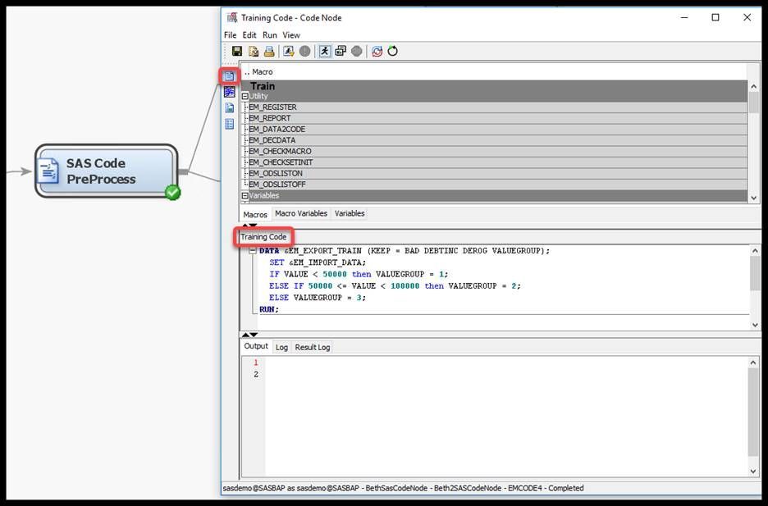The image size is (768, 506).
Task: Click scroll up arrow in macro list
Action: [754, 86]
